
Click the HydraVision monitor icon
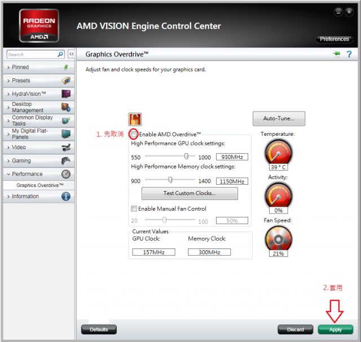[66, 94]
